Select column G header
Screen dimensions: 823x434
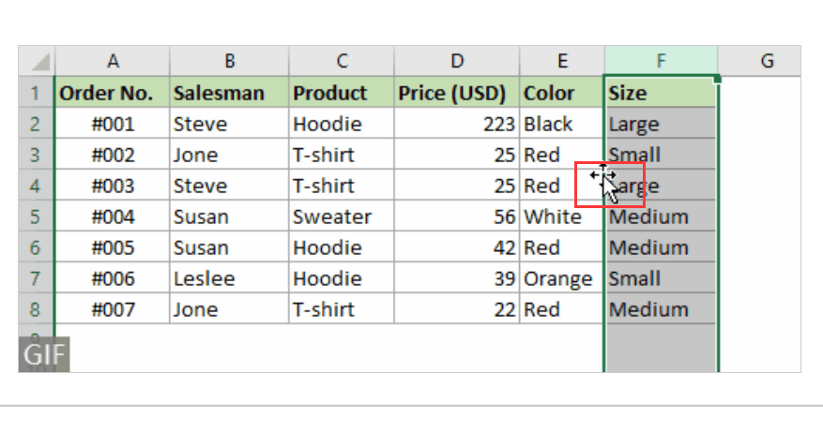click(767, 61)
